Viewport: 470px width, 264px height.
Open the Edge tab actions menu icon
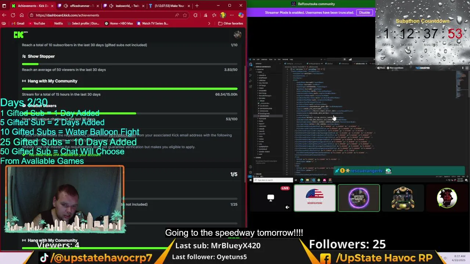click(x=4, y=6)
